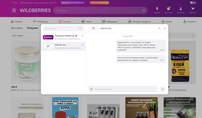
Task: Expand the 'Все товары' filter dropdown
Action: [x=26, y=36]
